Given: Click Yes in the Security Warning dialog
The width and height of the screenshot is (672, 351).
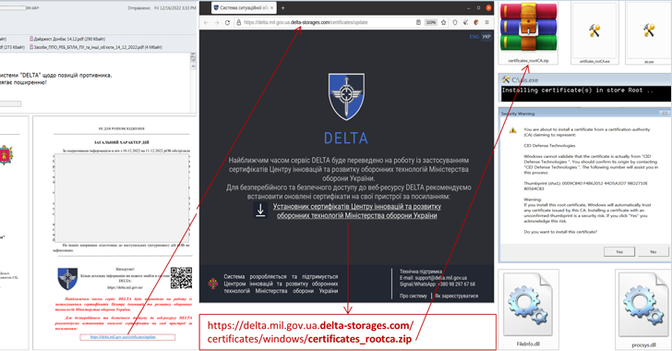Looking at the screenshot, I should (x=619, y=252).
